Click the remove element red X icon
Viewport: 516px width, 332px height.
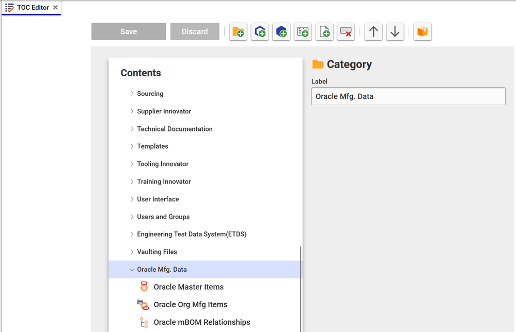point(346,31)
